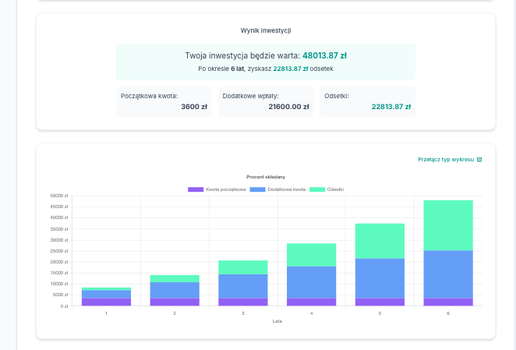Click the green interest segment for year 4
Viewport: 516px width, 350px height.
pyautogui.click(x=311, y=255)
